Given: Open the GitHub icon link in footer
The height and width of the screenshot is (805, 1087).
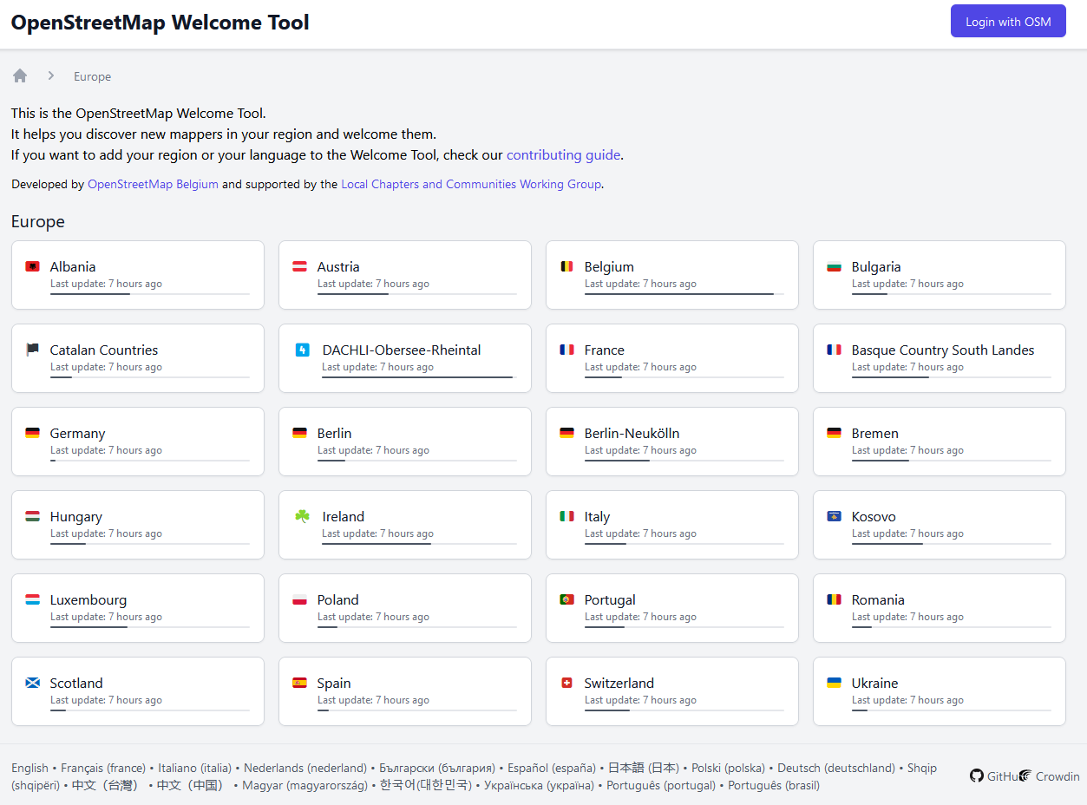Looking at the screenshot, I should click(x=977, y=776).
